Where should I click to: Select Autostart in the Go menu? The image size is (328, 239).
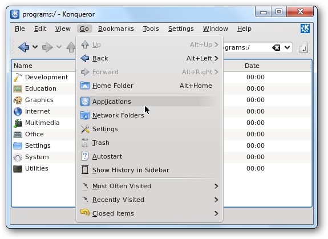click(149, 156)
